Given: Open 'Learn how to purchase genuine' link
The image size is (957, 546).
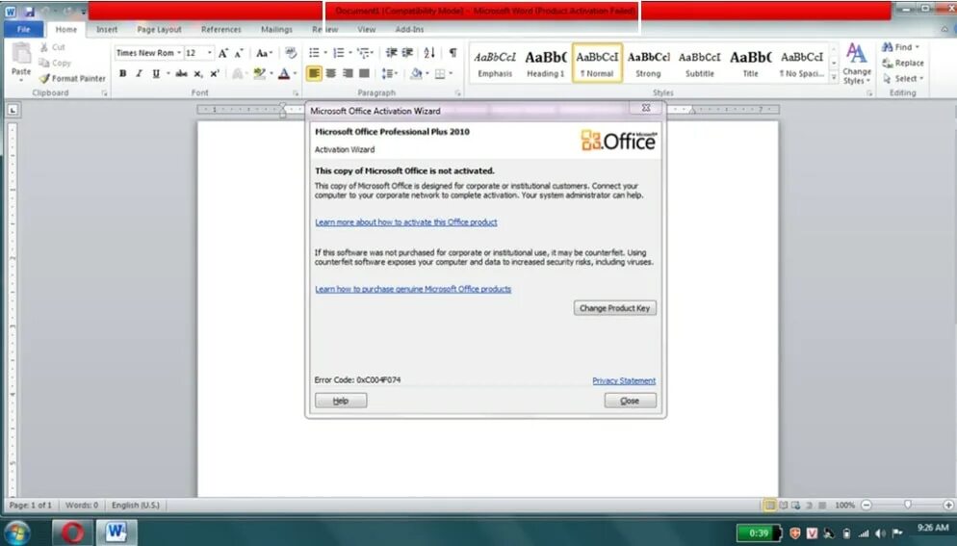Looking at the screenshot, I should [413, 289].
